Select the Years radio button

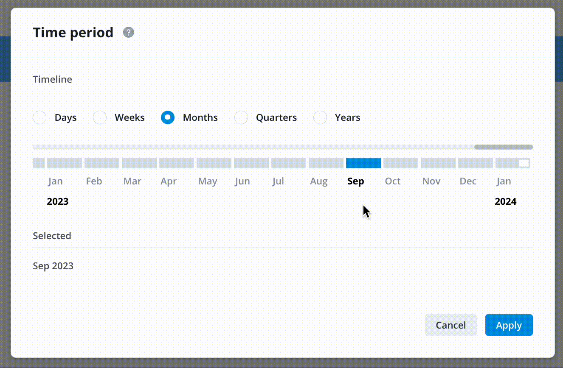320,117
